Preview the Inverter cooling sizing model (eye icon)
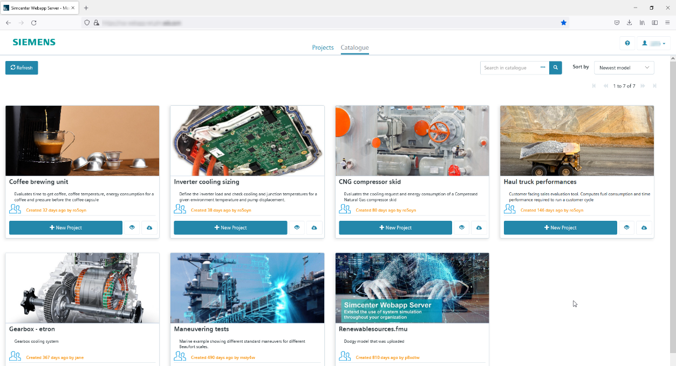 tap(297, 228)
